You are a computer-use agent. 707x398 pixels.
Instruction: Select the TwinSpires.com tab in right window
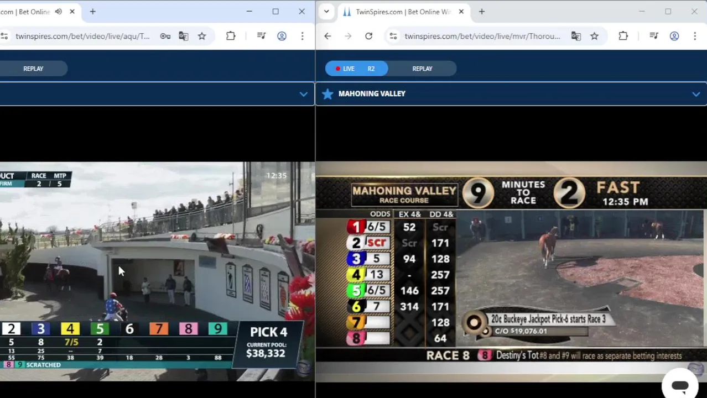click(403, 12)
